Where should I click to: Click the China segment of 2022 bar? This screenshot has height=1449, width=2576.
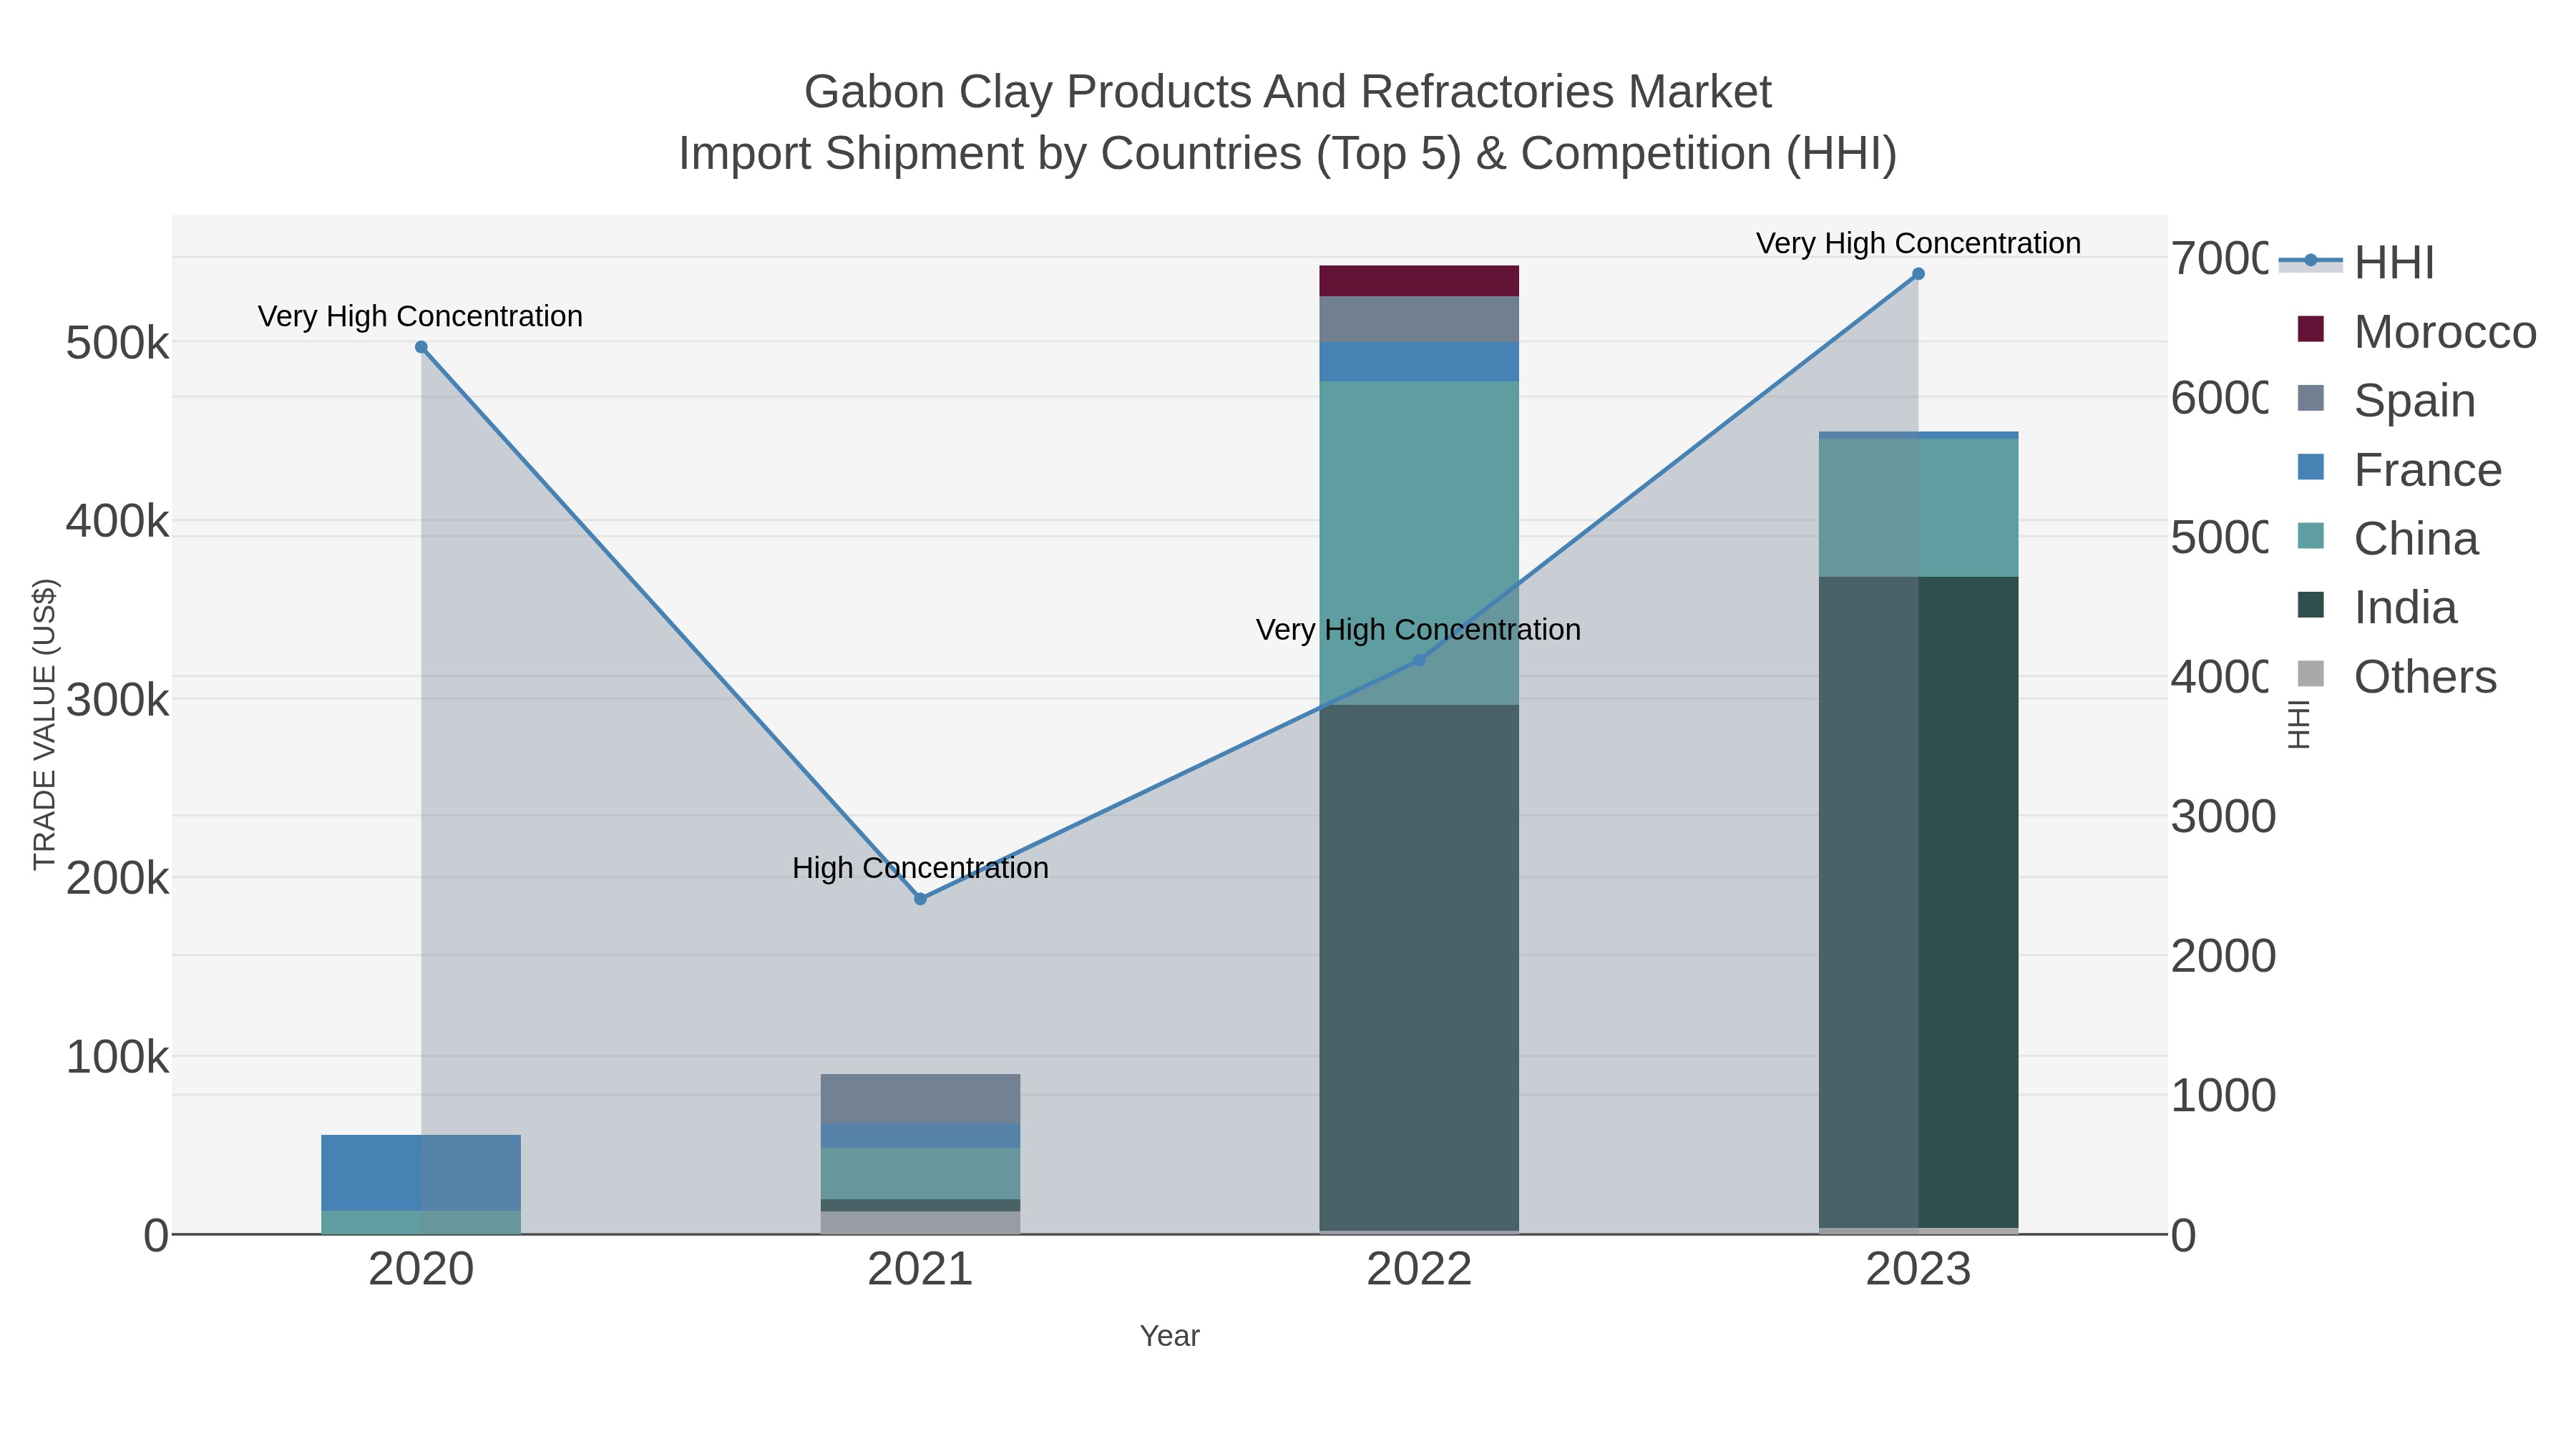pyautogui.click(x=1419, y=543)
